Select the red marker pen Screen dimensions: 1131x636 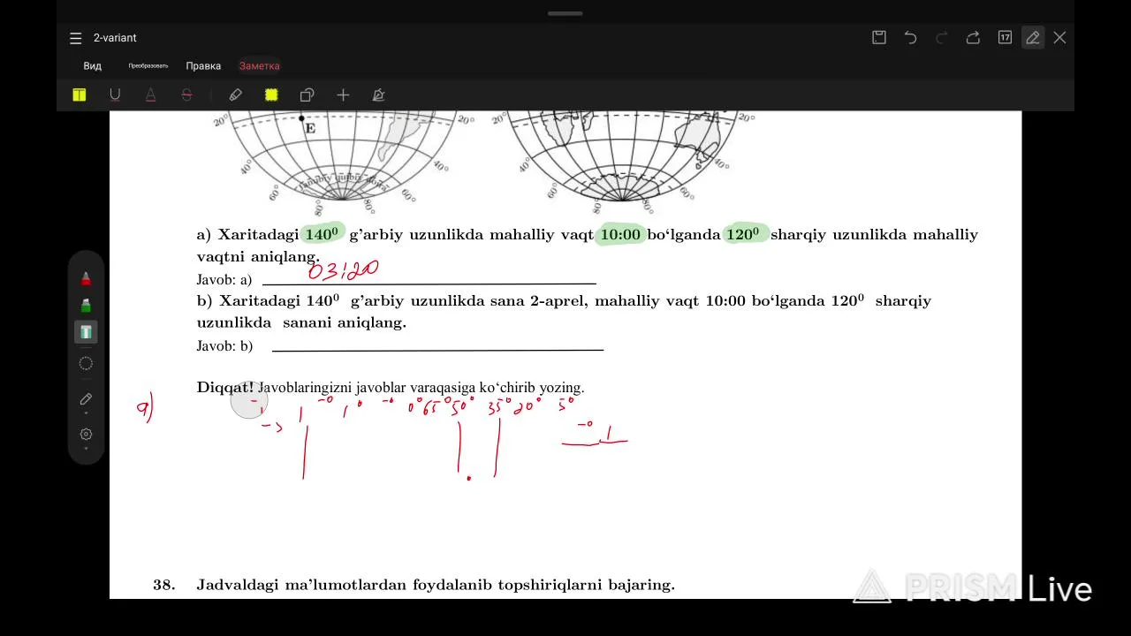pyautogui.click(x=86, y=279)
